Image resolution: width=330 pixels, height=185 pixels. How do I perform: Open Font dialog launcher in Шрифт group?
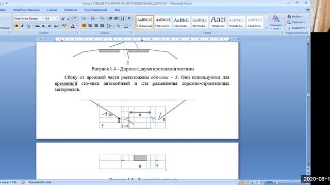(77, 33)
